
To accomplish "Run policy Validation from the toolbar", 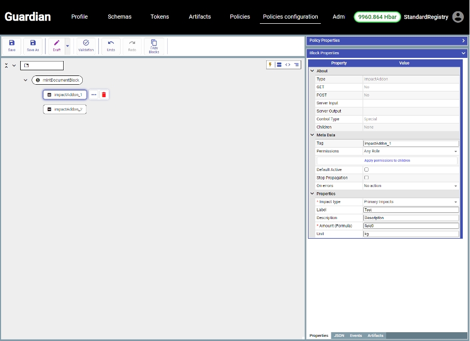I will (86, 43).
